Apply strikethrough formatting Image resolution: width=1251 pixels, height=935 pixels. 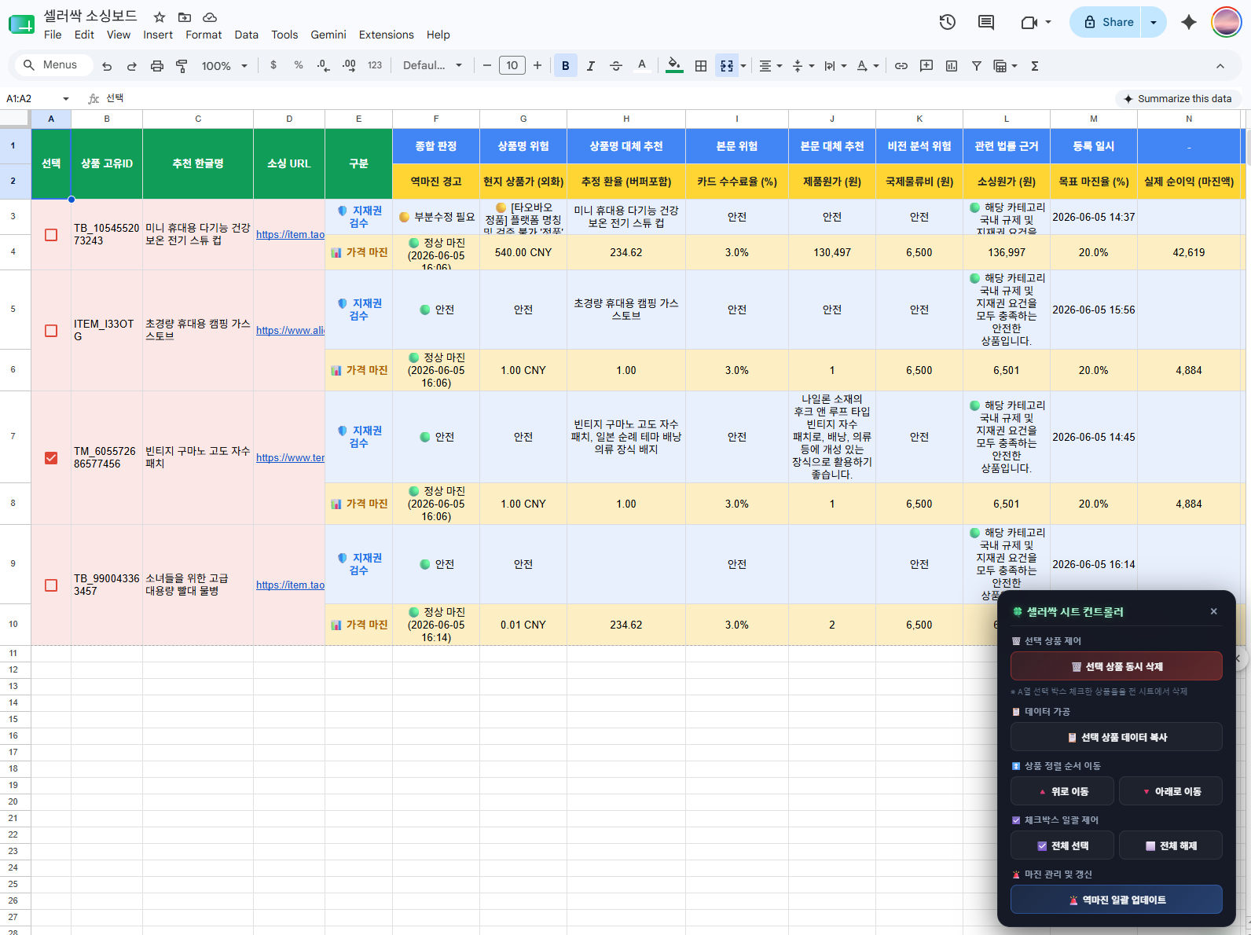[x=616, y=66]
